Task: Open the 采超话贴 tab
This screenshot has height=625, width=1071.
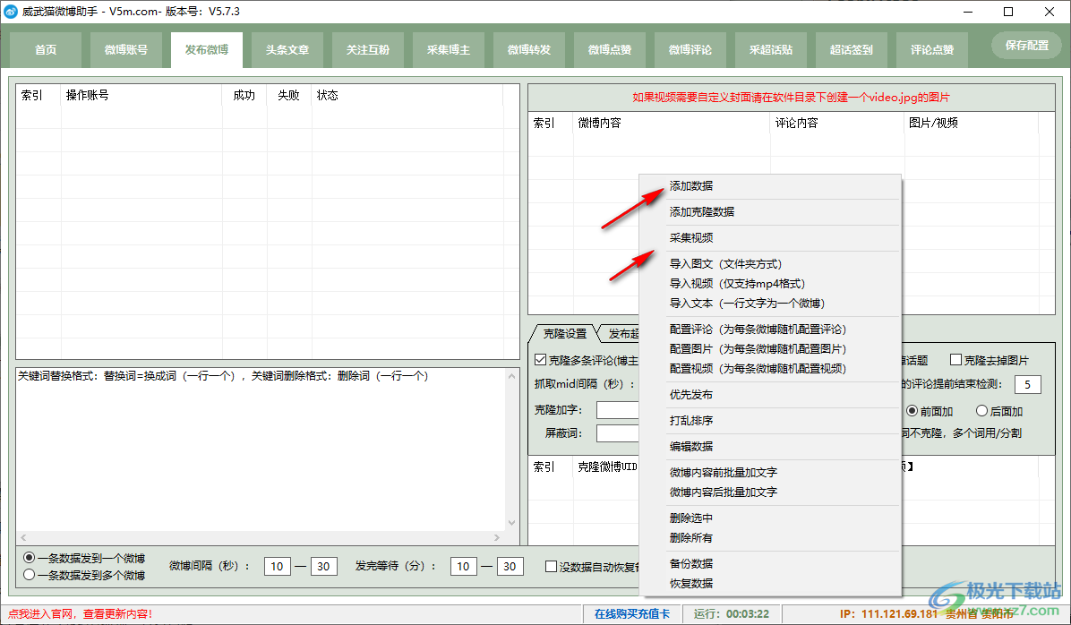Action: tap(771, 50)
